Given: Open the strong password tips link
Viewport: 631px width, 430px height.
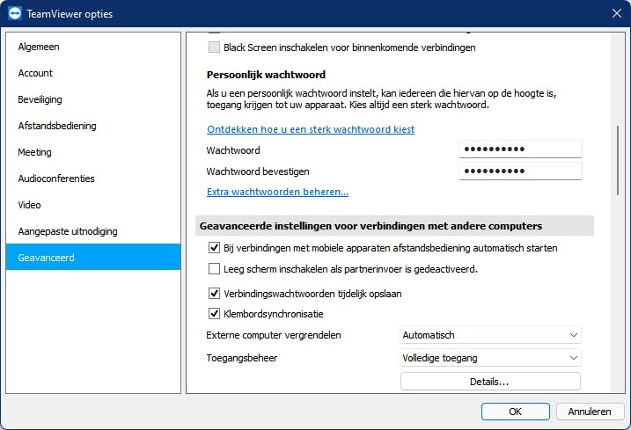Looking at the screenshot, I should coord(310,129).
